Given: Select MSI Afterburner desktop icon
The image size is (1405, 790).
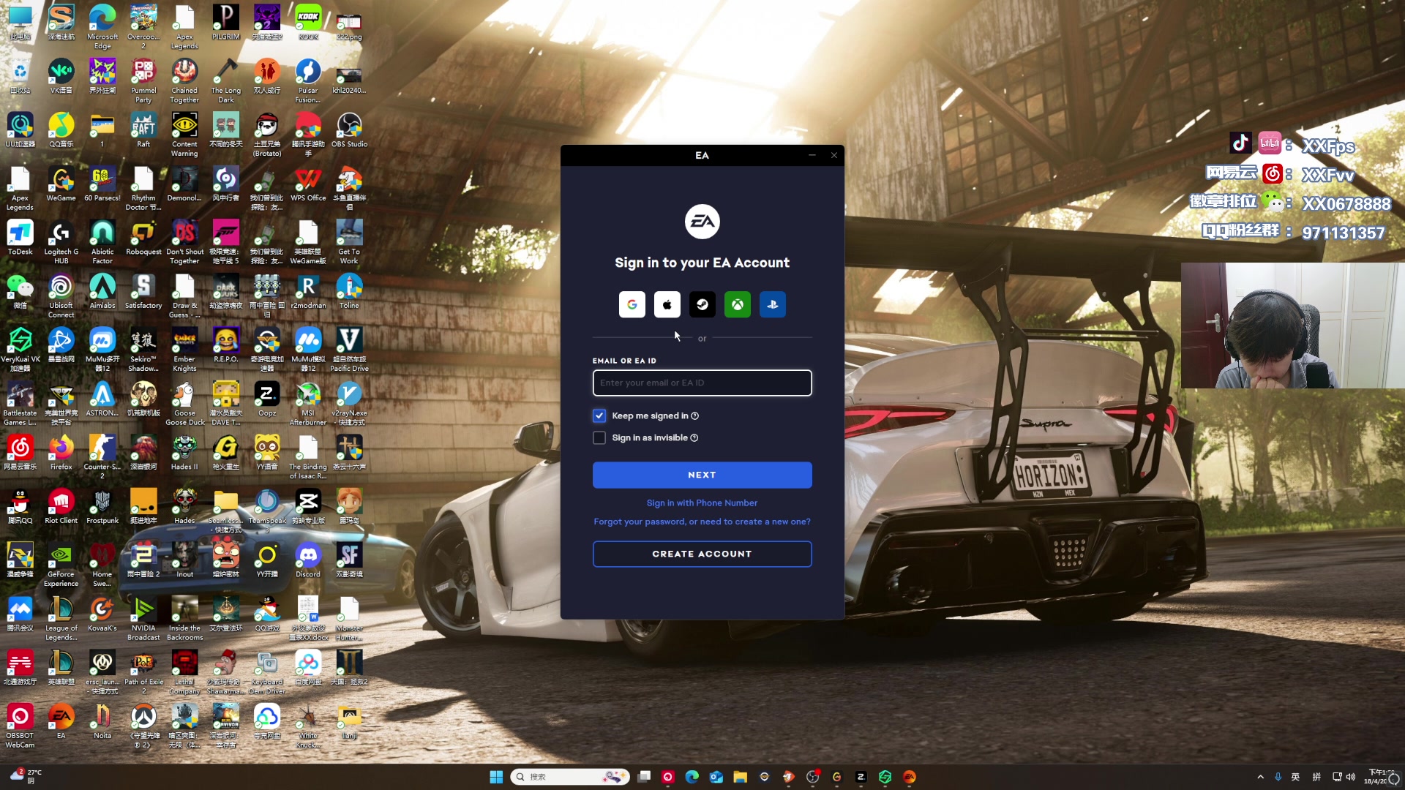Looking at the screenshot, I should (308, 404).
